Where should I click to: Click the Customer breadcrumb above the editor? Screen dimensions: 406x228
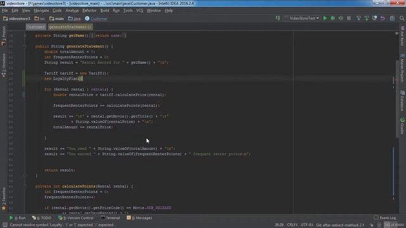point(36,27)
